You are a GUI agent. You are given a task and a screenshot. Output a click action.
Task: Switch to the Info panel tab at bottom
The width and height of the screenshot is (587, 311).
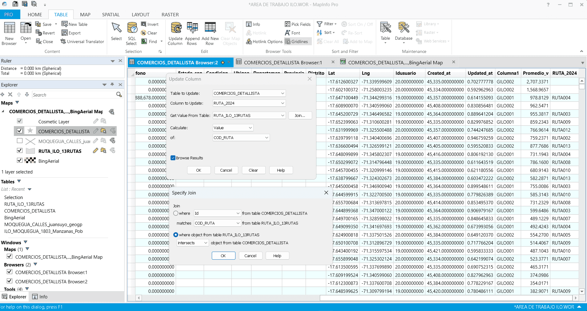coord(40,297)
